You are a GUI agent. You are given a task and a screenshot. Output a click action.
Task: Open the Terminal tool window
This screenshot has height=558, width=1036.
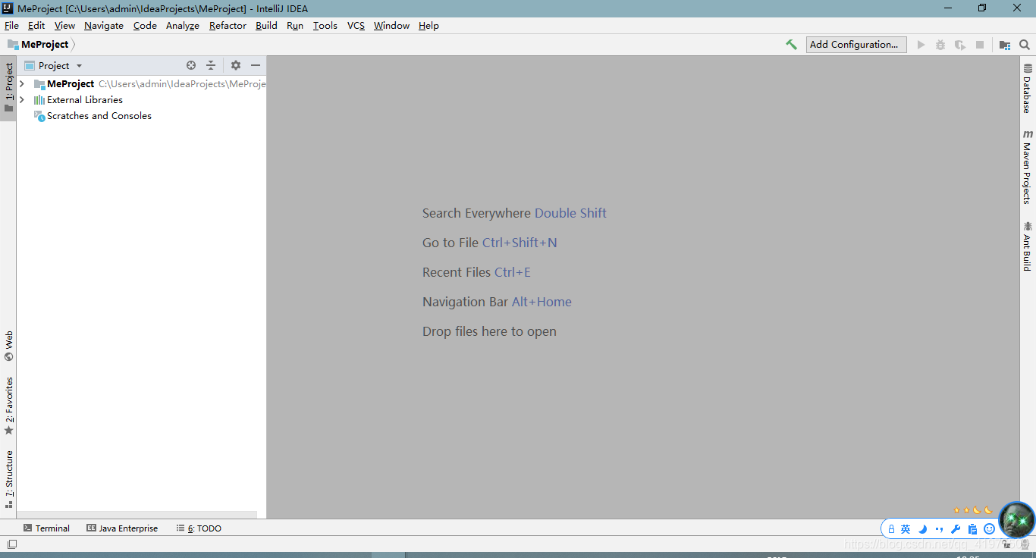click(x=46, y=528)
